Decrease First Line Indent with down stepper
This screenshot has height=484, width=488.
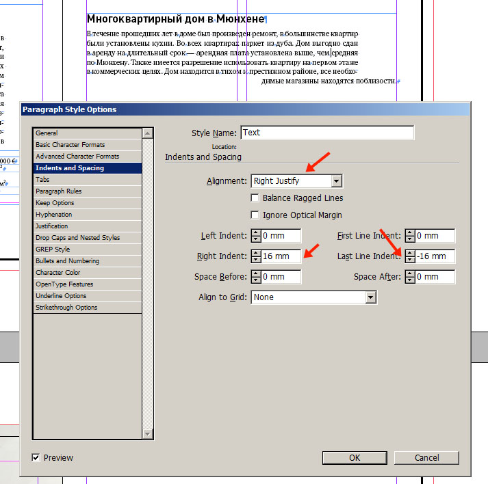click(410, 239)
